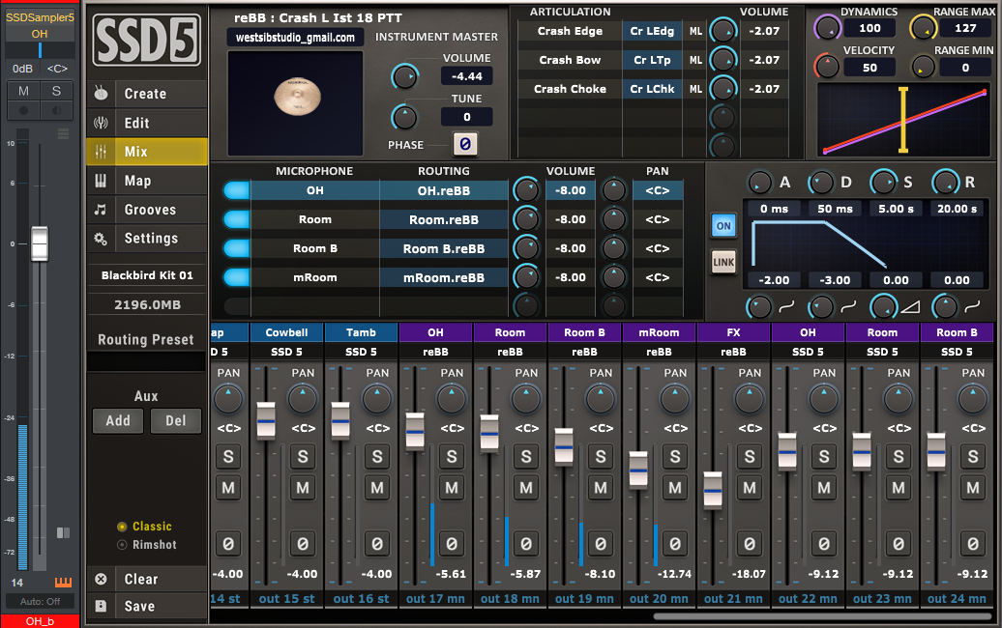The width and height of the screenshot is (1002, 628).
Task: Solo the Room B reBB channel
Action: click(601, 457)
